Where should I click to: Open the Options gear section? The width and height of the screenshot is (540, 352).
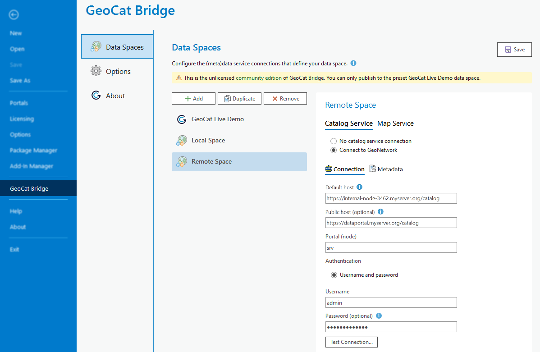pyautogui.click(x=118, y=72)
